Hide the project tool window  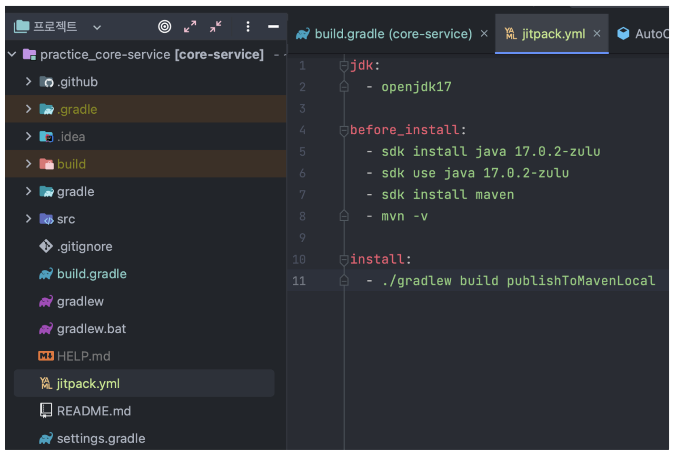point(273,27)
